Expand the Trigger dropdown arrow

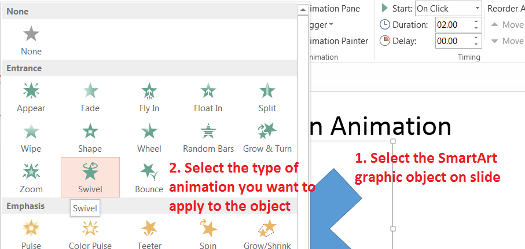pos(331,25)
